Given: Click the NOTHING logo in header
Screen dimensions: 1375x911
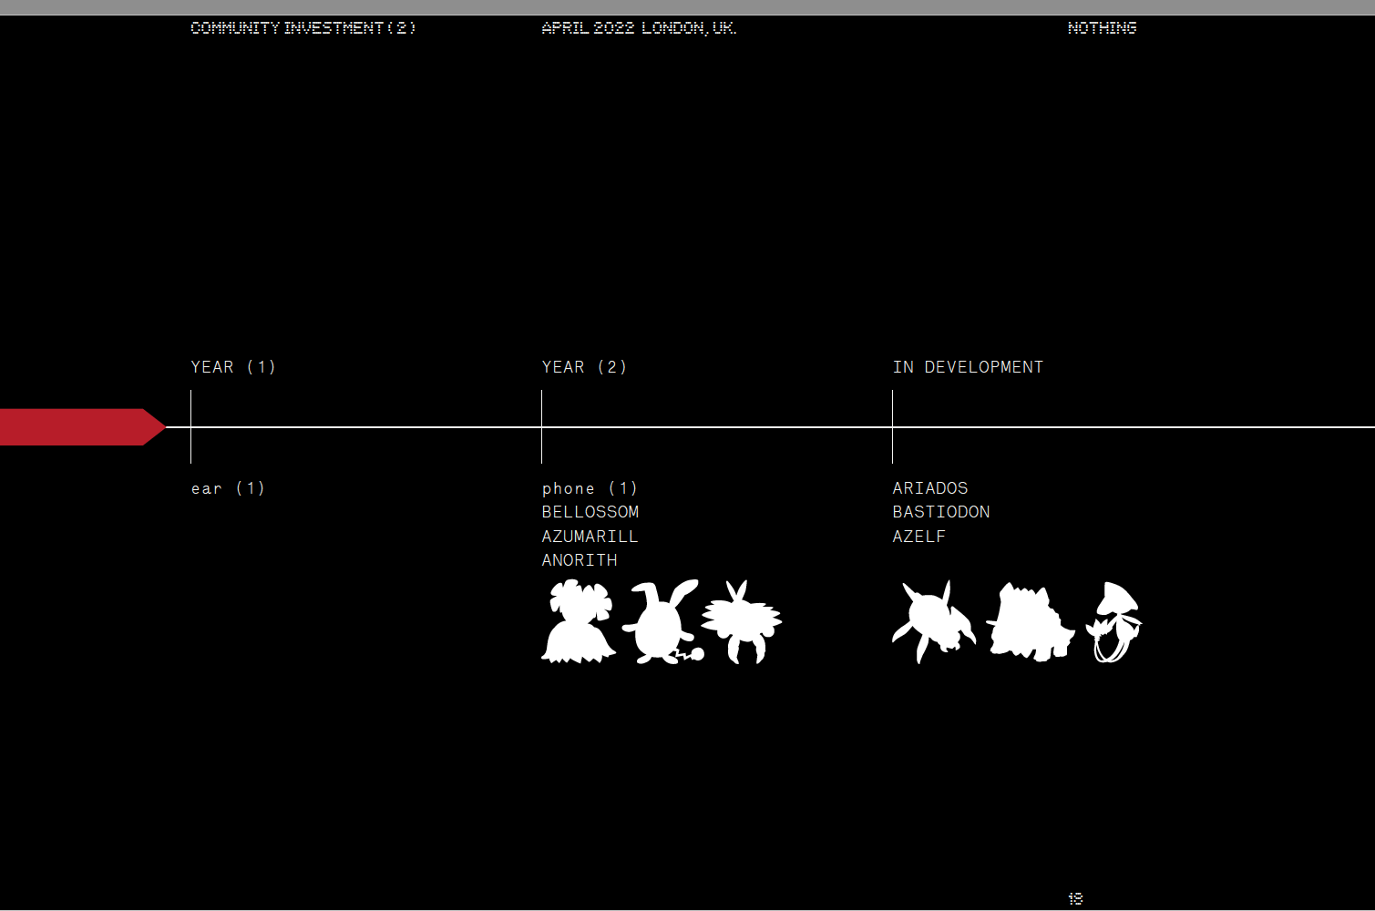Looking at the screenshot, I should click(1102, 28).
